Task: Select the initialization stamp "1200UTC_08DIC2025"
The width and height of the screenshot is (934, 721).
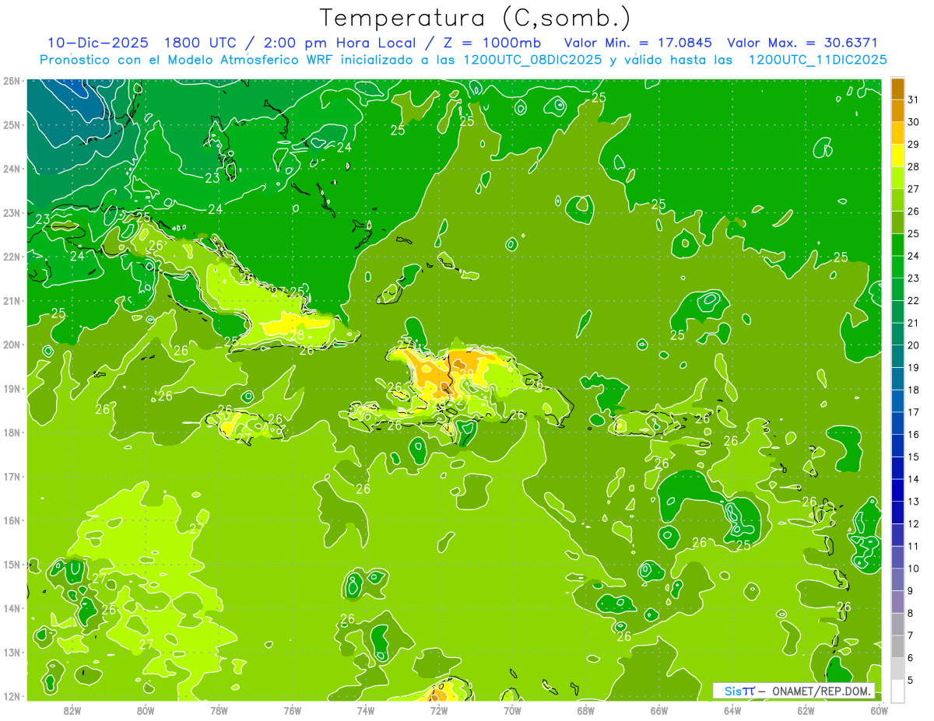Action: [x=532, y=60]
